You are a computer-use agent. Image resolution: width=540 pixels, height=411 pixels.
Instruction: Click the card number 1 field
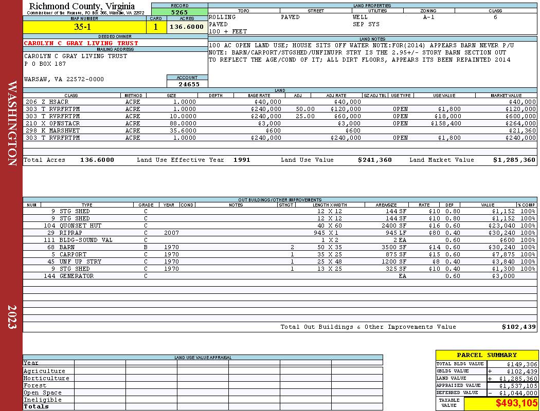click(x=156, y=27)
